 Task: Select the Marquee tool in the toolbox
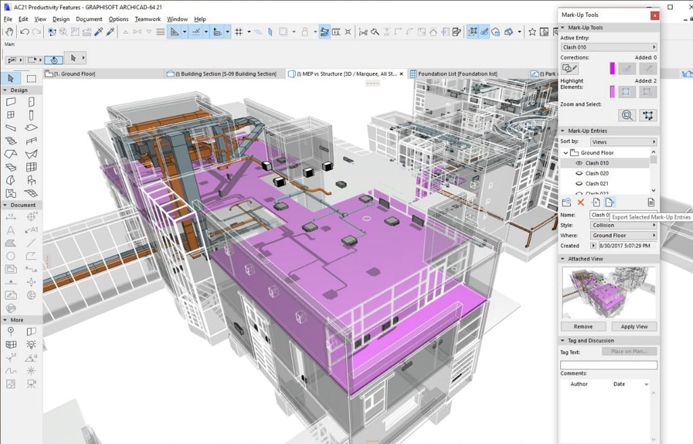31,79
